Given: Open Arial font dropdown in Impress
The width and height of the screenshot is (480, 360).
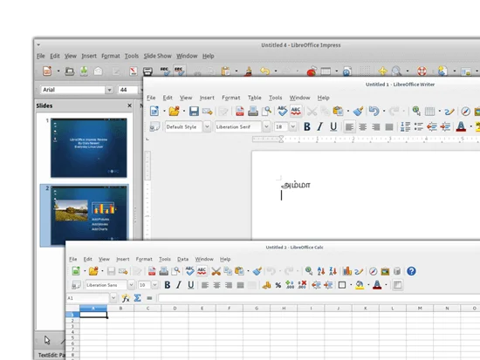Looking at the screenshot, I should (x=109, y=90).
